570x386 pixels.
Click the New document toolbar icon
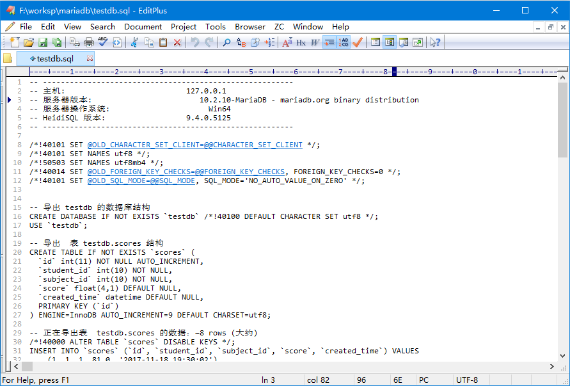click(x=15, y=42)
